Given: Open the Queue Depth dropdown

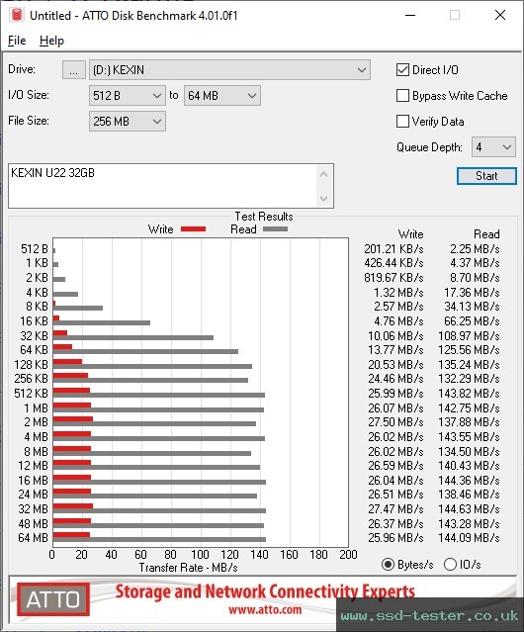Looking at the screenshot, I should (x=493, y=147).
